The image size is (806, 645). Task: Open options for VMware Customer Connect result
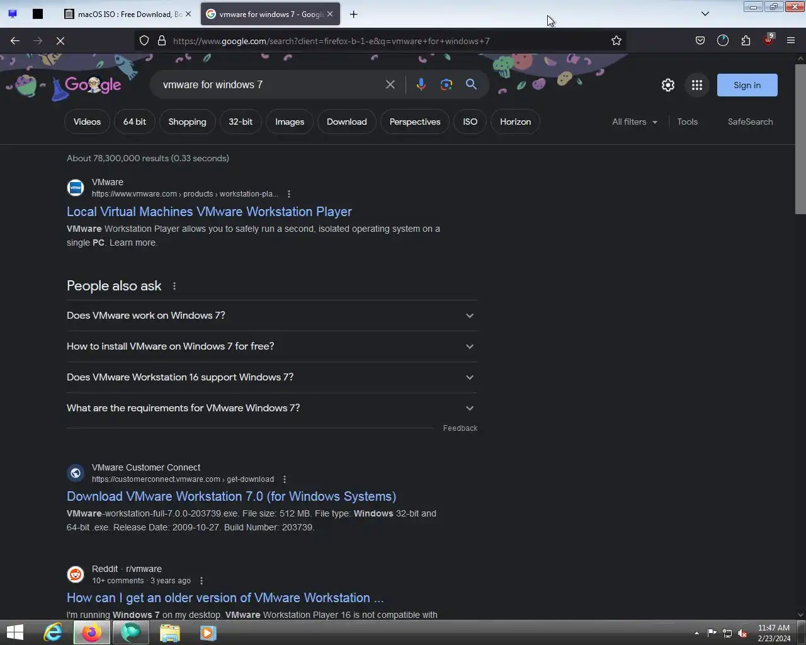[x=285, y=479]
